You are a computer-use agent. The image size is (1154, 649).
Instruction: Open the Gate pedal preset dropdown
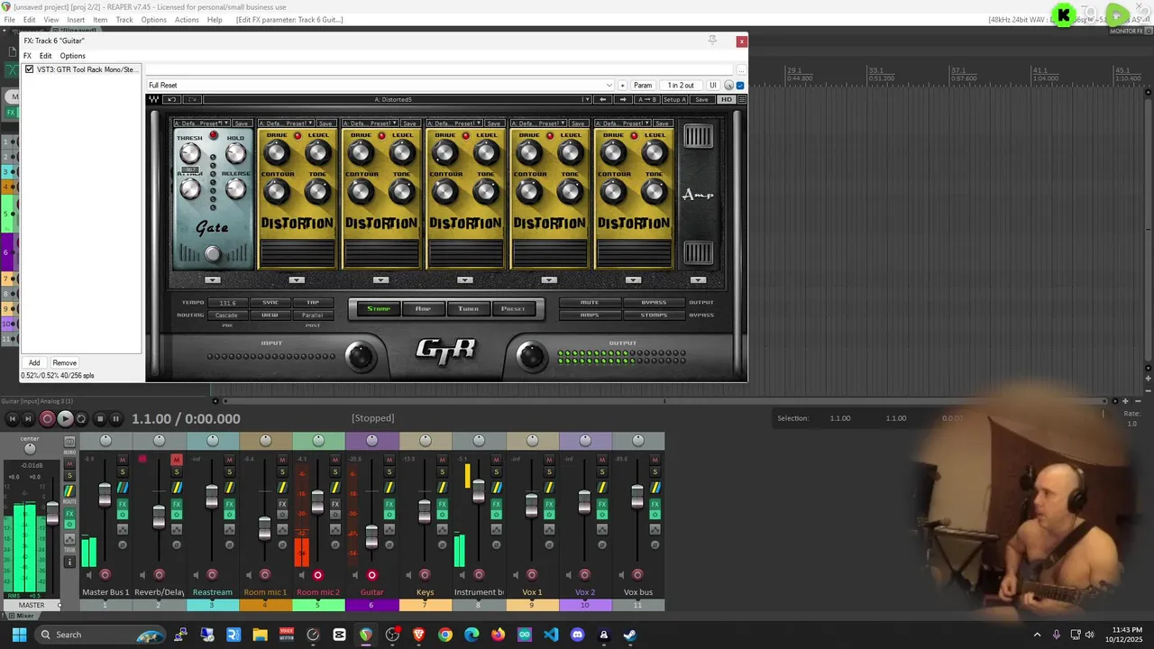coord(203,123)
